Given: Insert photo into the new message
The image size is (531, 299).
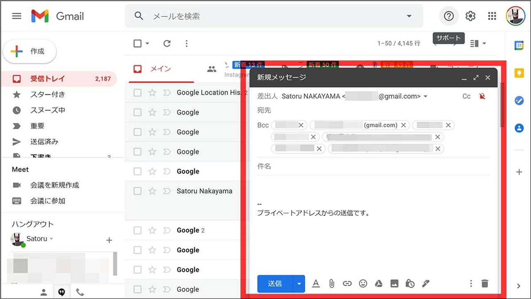Looking at the screenshot, I should coord(394,284).
